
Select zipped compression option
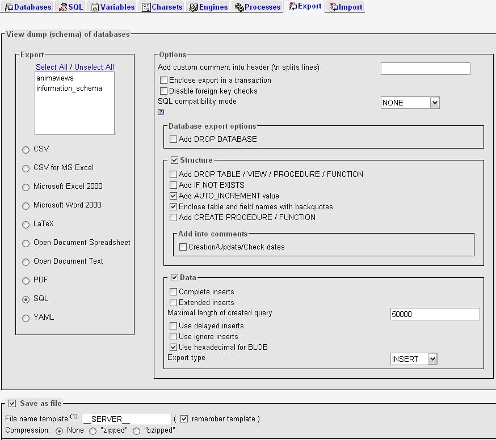point(93,431)
